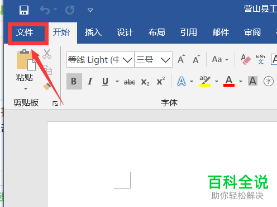This screenshot has height=207, width=277.
Task: Open Customize Quick Access Toolbar dropdown
Action: coord(90,10)
